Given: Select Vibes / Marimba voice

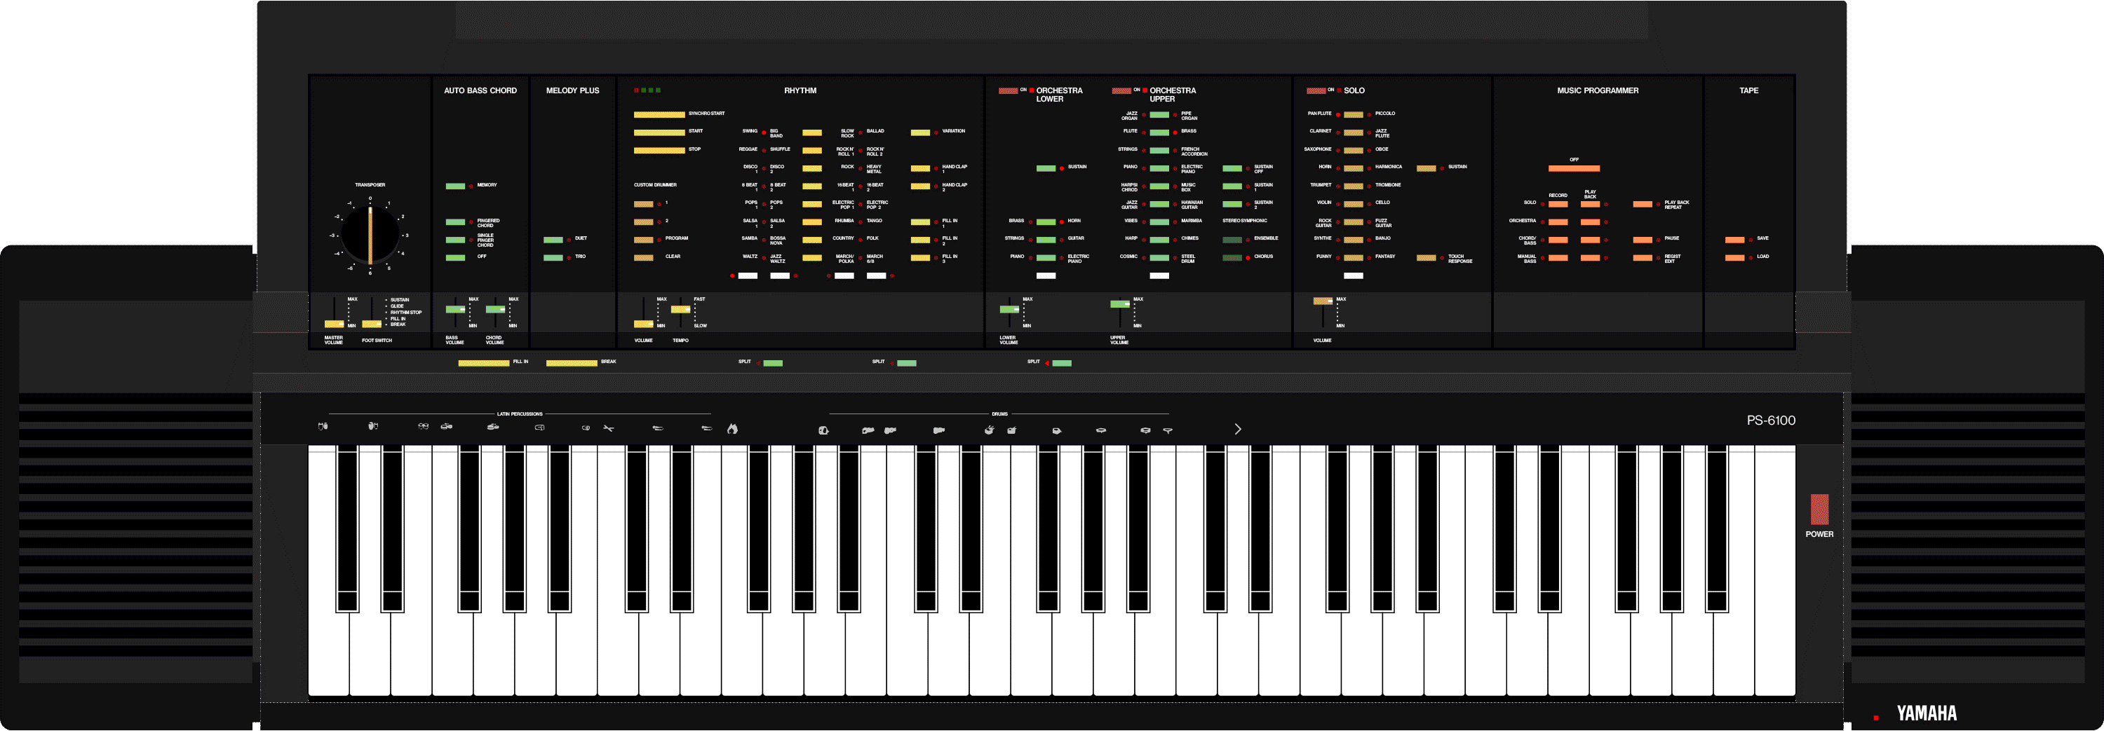Looking at the screenshot, I should (x=1160, y=222).
